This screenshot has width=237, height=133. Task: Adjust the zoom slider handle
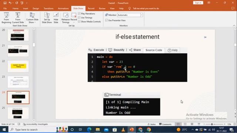tap(212, 124)
